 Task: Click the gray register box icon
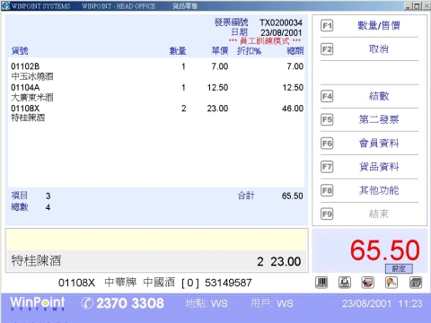click(x=416, y=283)
